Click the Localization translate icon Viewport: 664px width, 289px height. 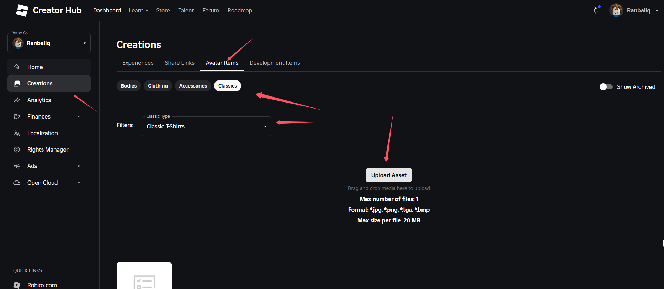click(x=17, y=133)
